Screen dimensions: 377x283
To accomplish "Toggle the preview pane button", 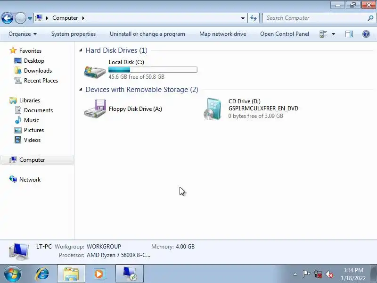I will 349,34.
